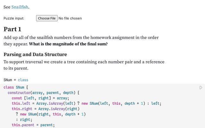Run the SNum code cell play icon
The image size is (205, 128).
point(201,87)
